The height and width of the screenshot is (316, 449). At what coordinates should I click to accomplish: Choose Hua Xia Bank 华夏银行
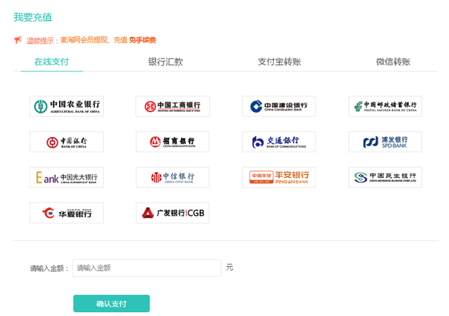(67, 213)
